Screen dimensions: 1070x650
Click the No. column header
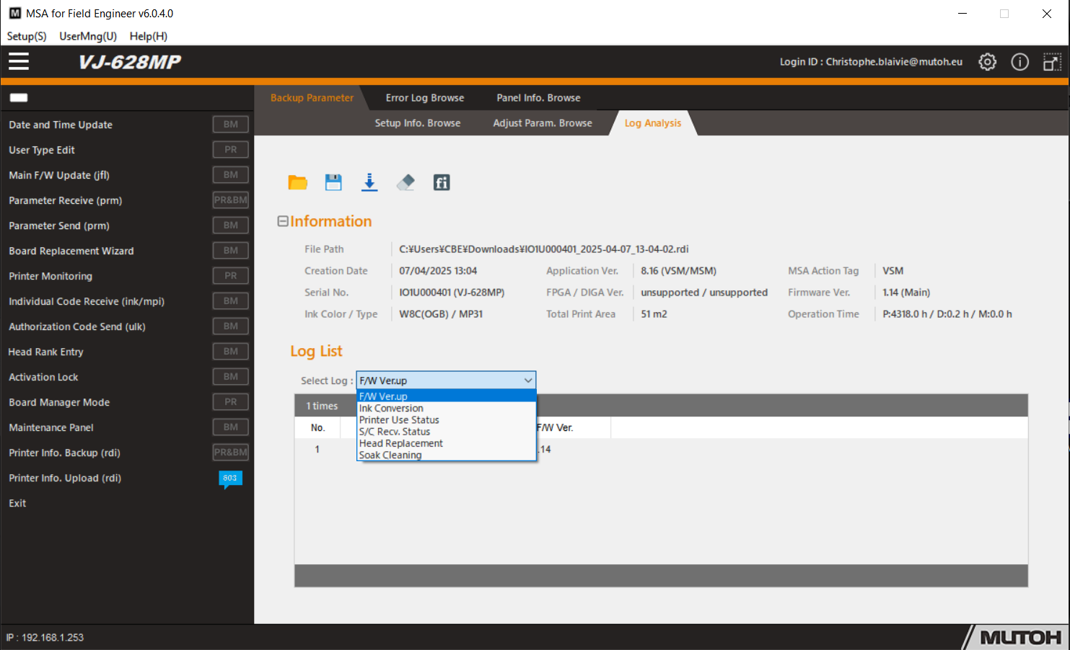point(317,427)
